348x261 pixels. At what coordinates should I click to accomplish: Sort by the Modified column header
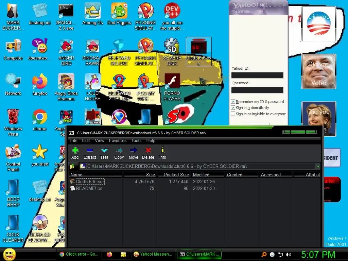(208, 175)
